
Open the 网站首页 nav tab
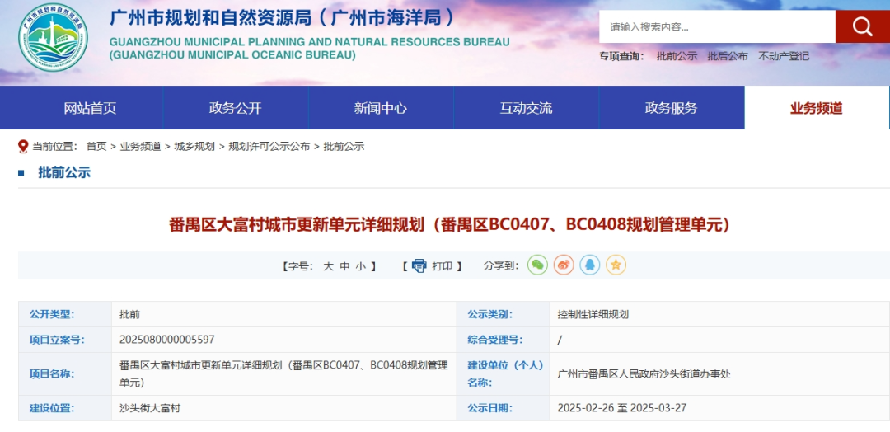tap(90, 108)
